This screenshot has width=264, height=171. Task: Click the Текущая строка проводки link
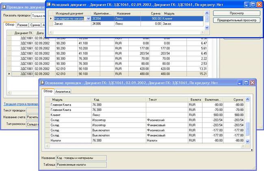(21, 104)
